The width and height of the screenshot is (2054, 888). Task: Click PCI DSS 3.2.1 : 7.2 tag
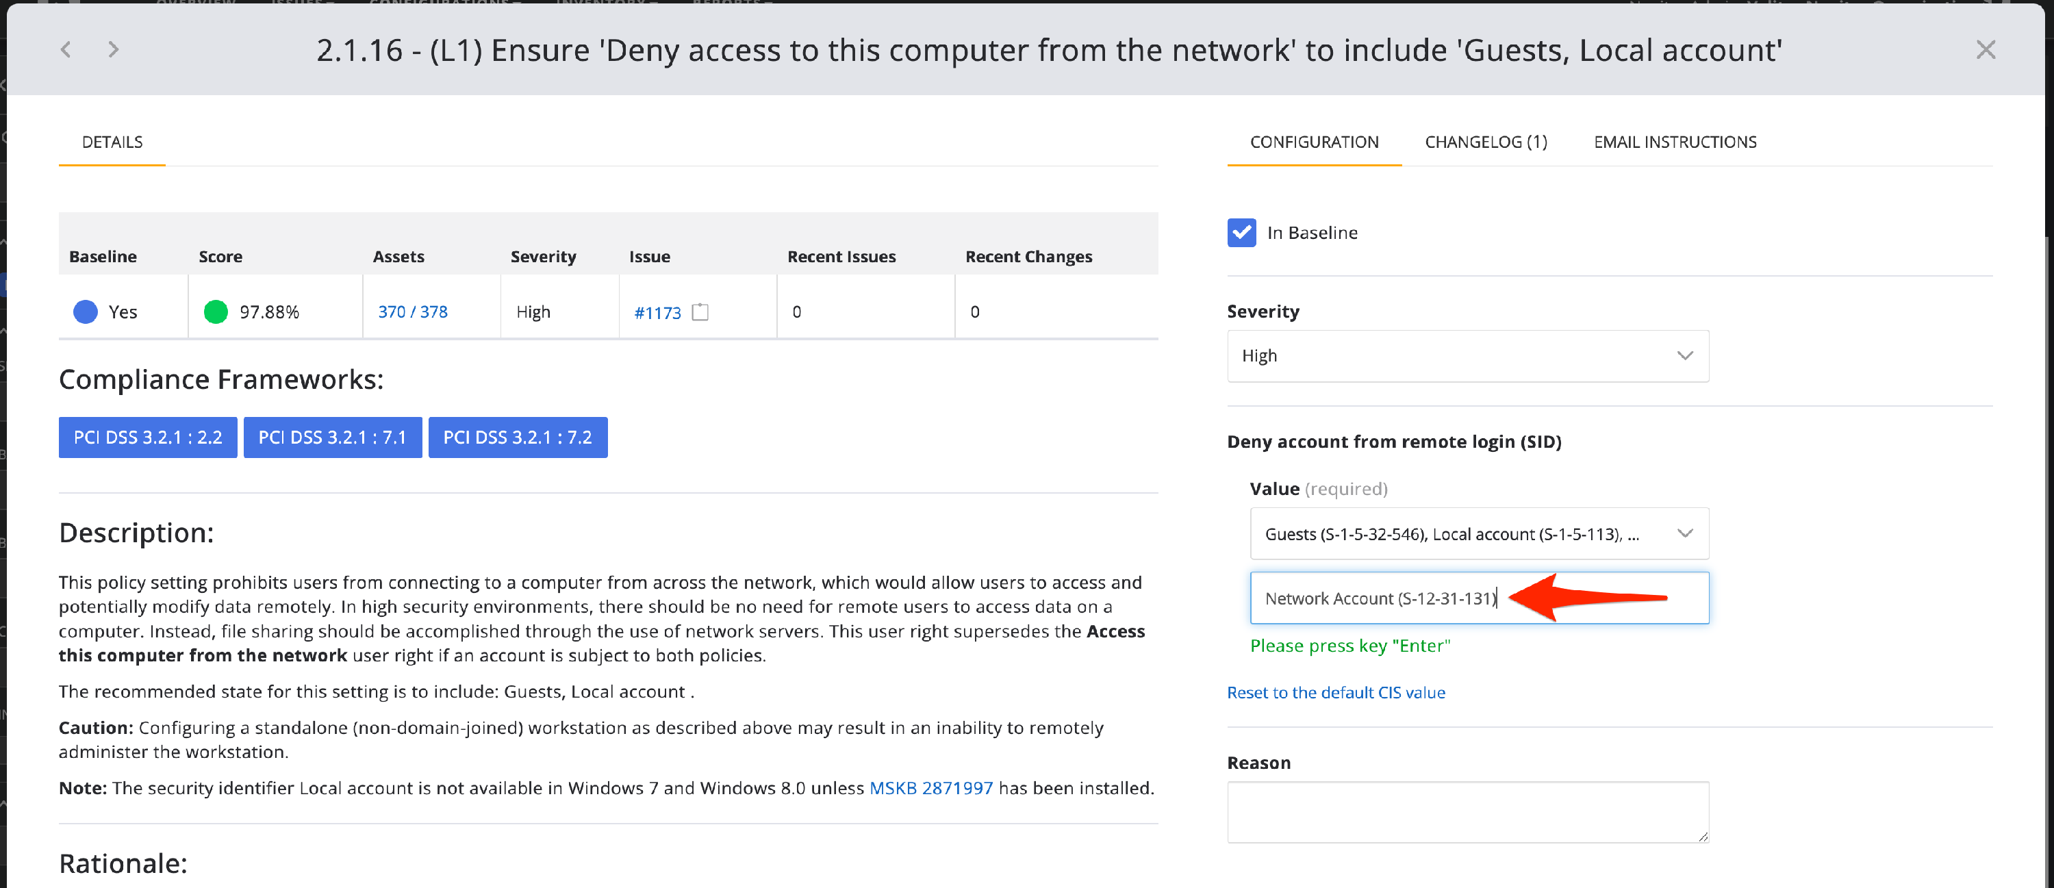518,437
